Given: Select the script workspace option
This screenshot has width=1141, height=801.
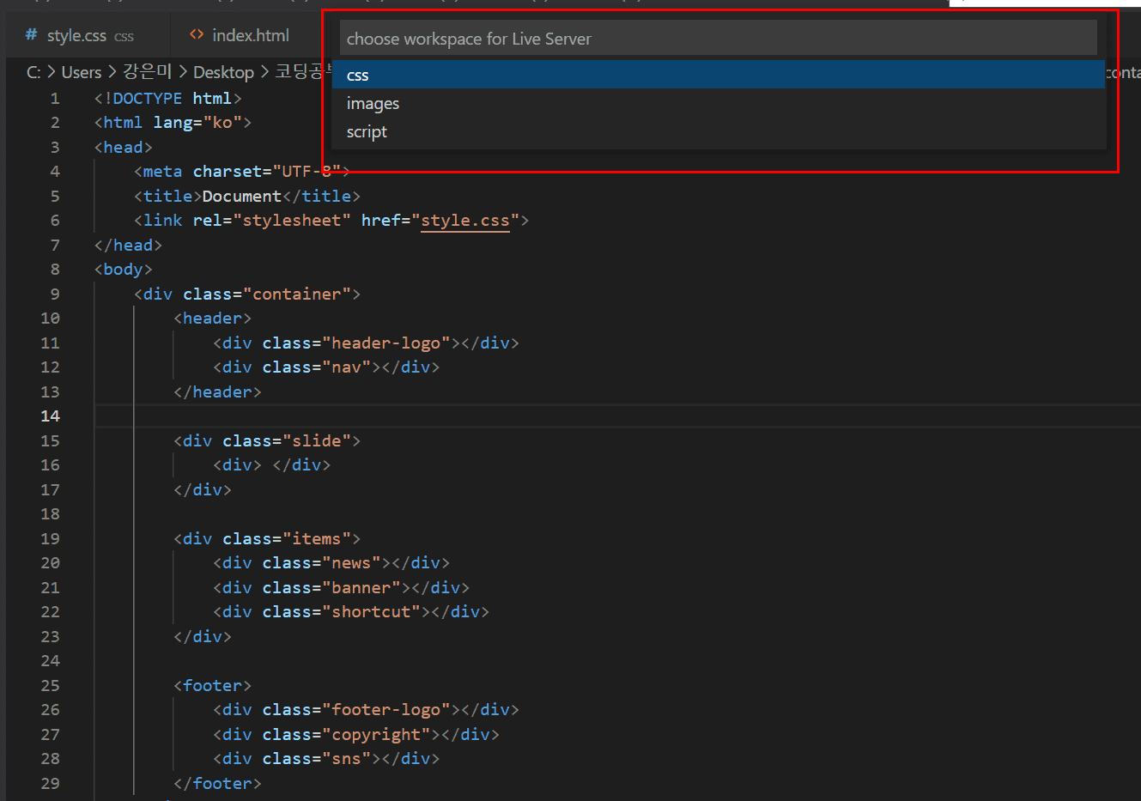Looking at the screenshot, I should click(718, 131).
